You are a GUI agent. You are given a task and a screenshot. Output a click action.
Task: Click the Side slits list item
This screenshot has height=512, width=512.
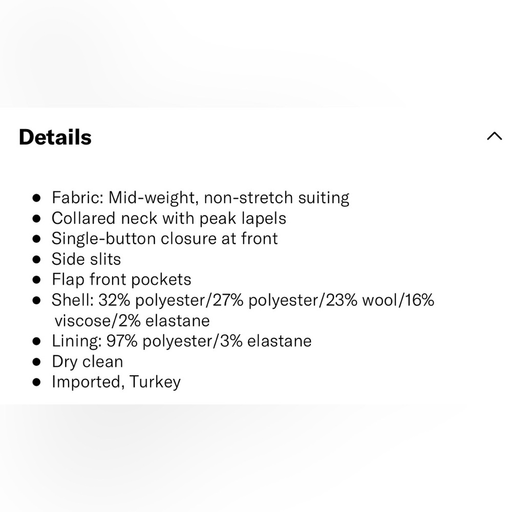click(86, 259)
